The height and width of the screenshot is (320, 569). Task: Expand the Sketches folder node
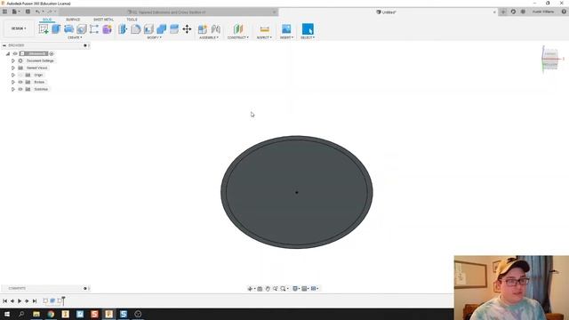pyautogui.click(x=13, y=89)
